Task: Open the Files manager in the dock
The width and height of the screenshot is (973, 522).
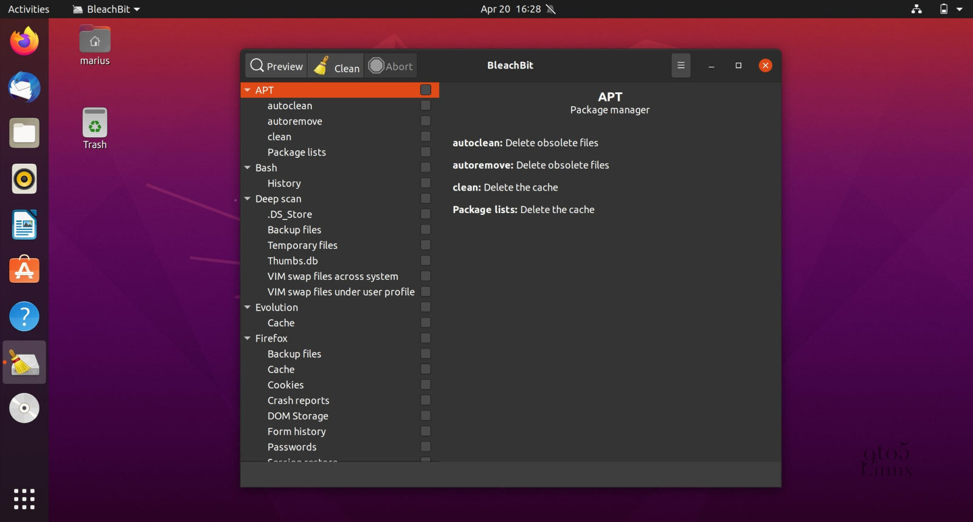Action: coord(24,133)
